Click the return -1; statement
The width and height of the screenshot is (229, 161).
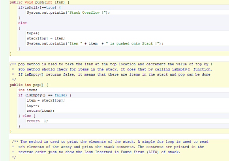(x=37, y=121)
